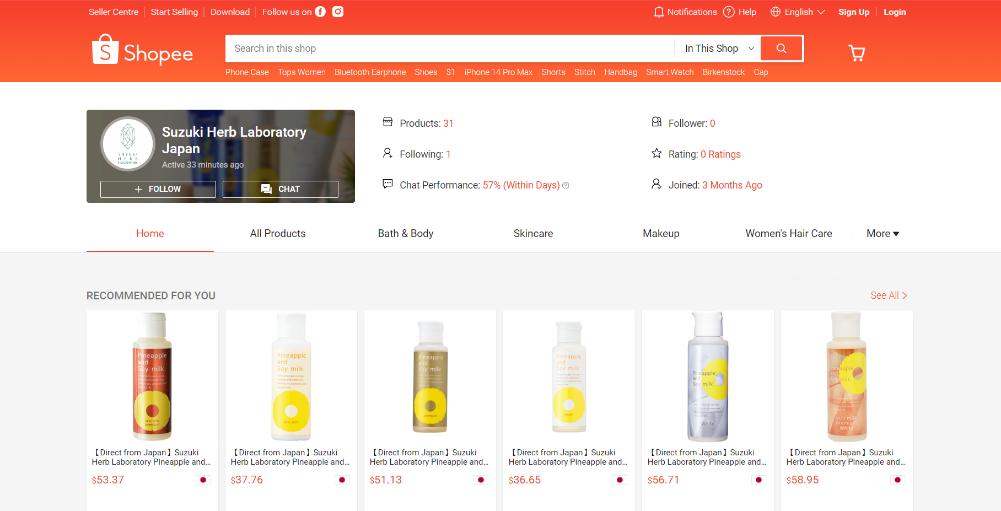The image size is (1001, 511).
Task: Open the $36.65 product thumbnail
Action: click(x=569, y=376)
